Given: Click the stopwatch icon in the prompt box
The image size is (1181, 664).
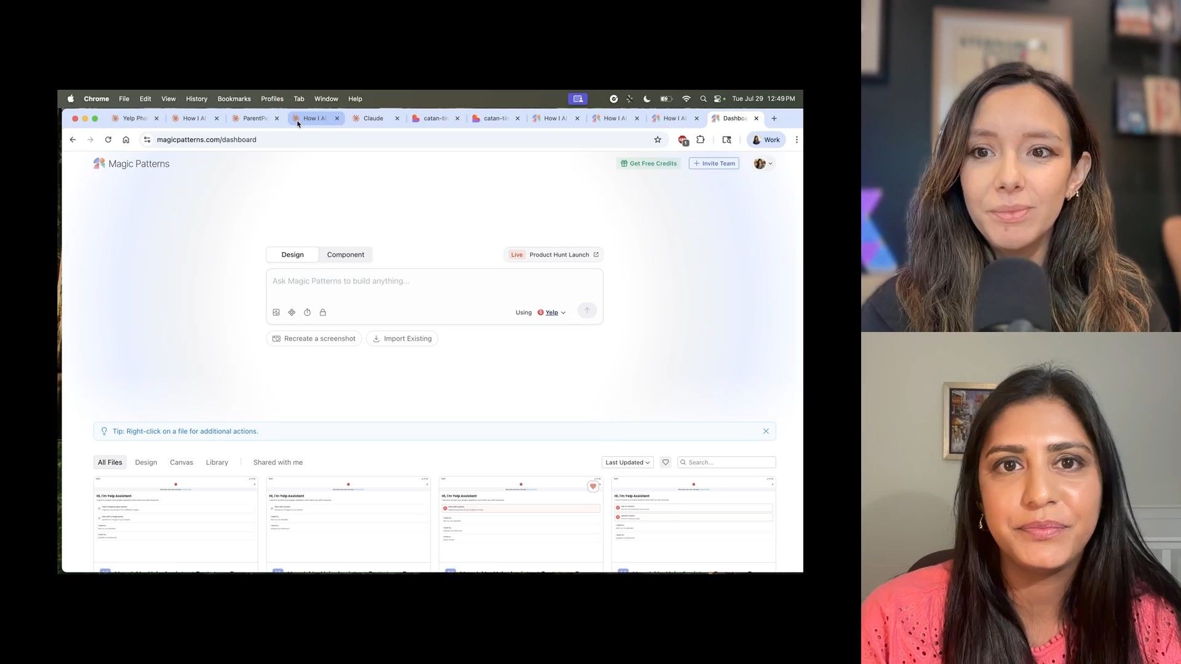Looking at the screenshot, I should point(307,312).
